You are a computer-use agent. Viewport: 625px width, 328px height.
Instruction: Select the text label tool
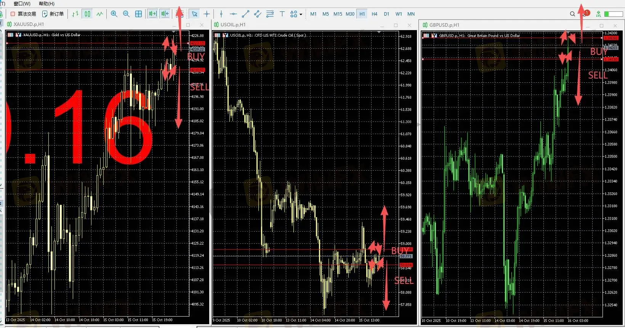[x=282, y=14]
